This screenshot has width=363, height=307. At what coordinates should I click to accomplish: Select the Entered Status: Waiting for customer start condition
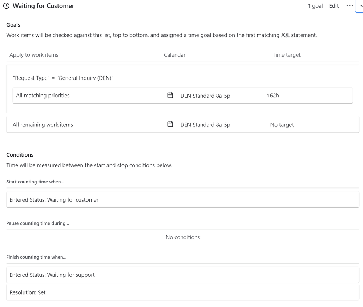[x=54, y=200]
